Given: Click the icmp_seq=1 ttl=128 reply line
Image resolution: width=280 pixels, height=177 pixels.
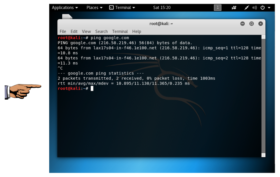Looking at the screenshot, I should coord(159,48).
